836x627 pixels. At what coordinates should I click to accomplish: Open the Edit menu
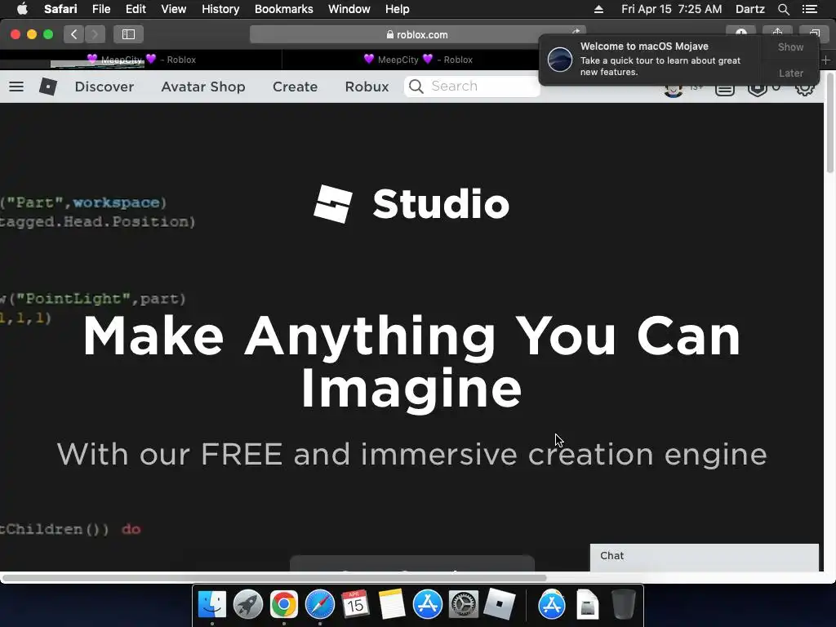point(136,9)
